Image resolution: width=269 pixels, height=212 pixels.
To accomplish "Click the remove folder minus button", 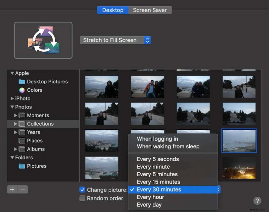I will click(x=22, y=189).
